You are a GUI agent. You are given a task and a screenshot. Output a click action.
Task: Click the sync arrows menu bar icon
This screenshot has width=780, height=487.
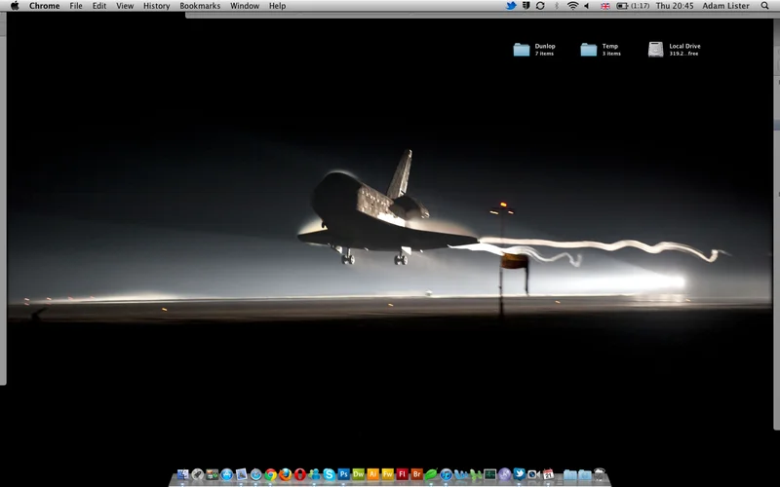(540, 6)
